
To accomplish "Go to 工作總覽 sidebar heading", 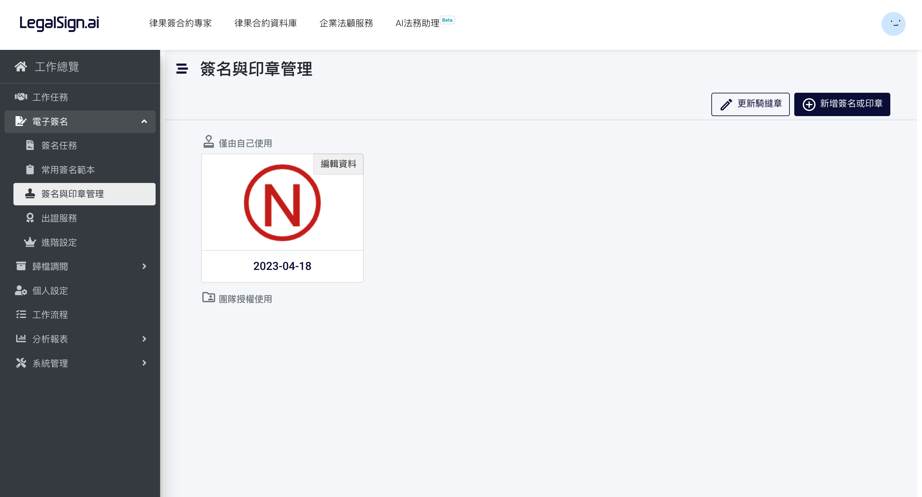I will [x=57, y=67].
